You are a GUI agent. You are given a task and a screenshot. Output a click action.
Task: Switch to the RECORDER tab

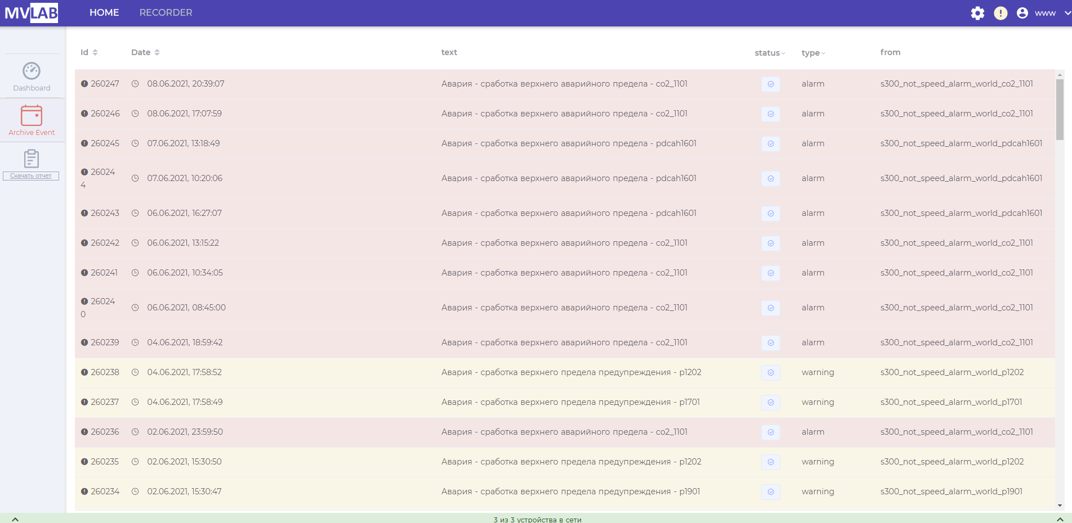[166, 12]
